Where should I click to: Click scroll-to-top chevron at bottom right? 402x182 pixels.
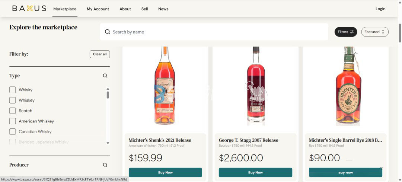pyautogui.click(x=380, y=169)
